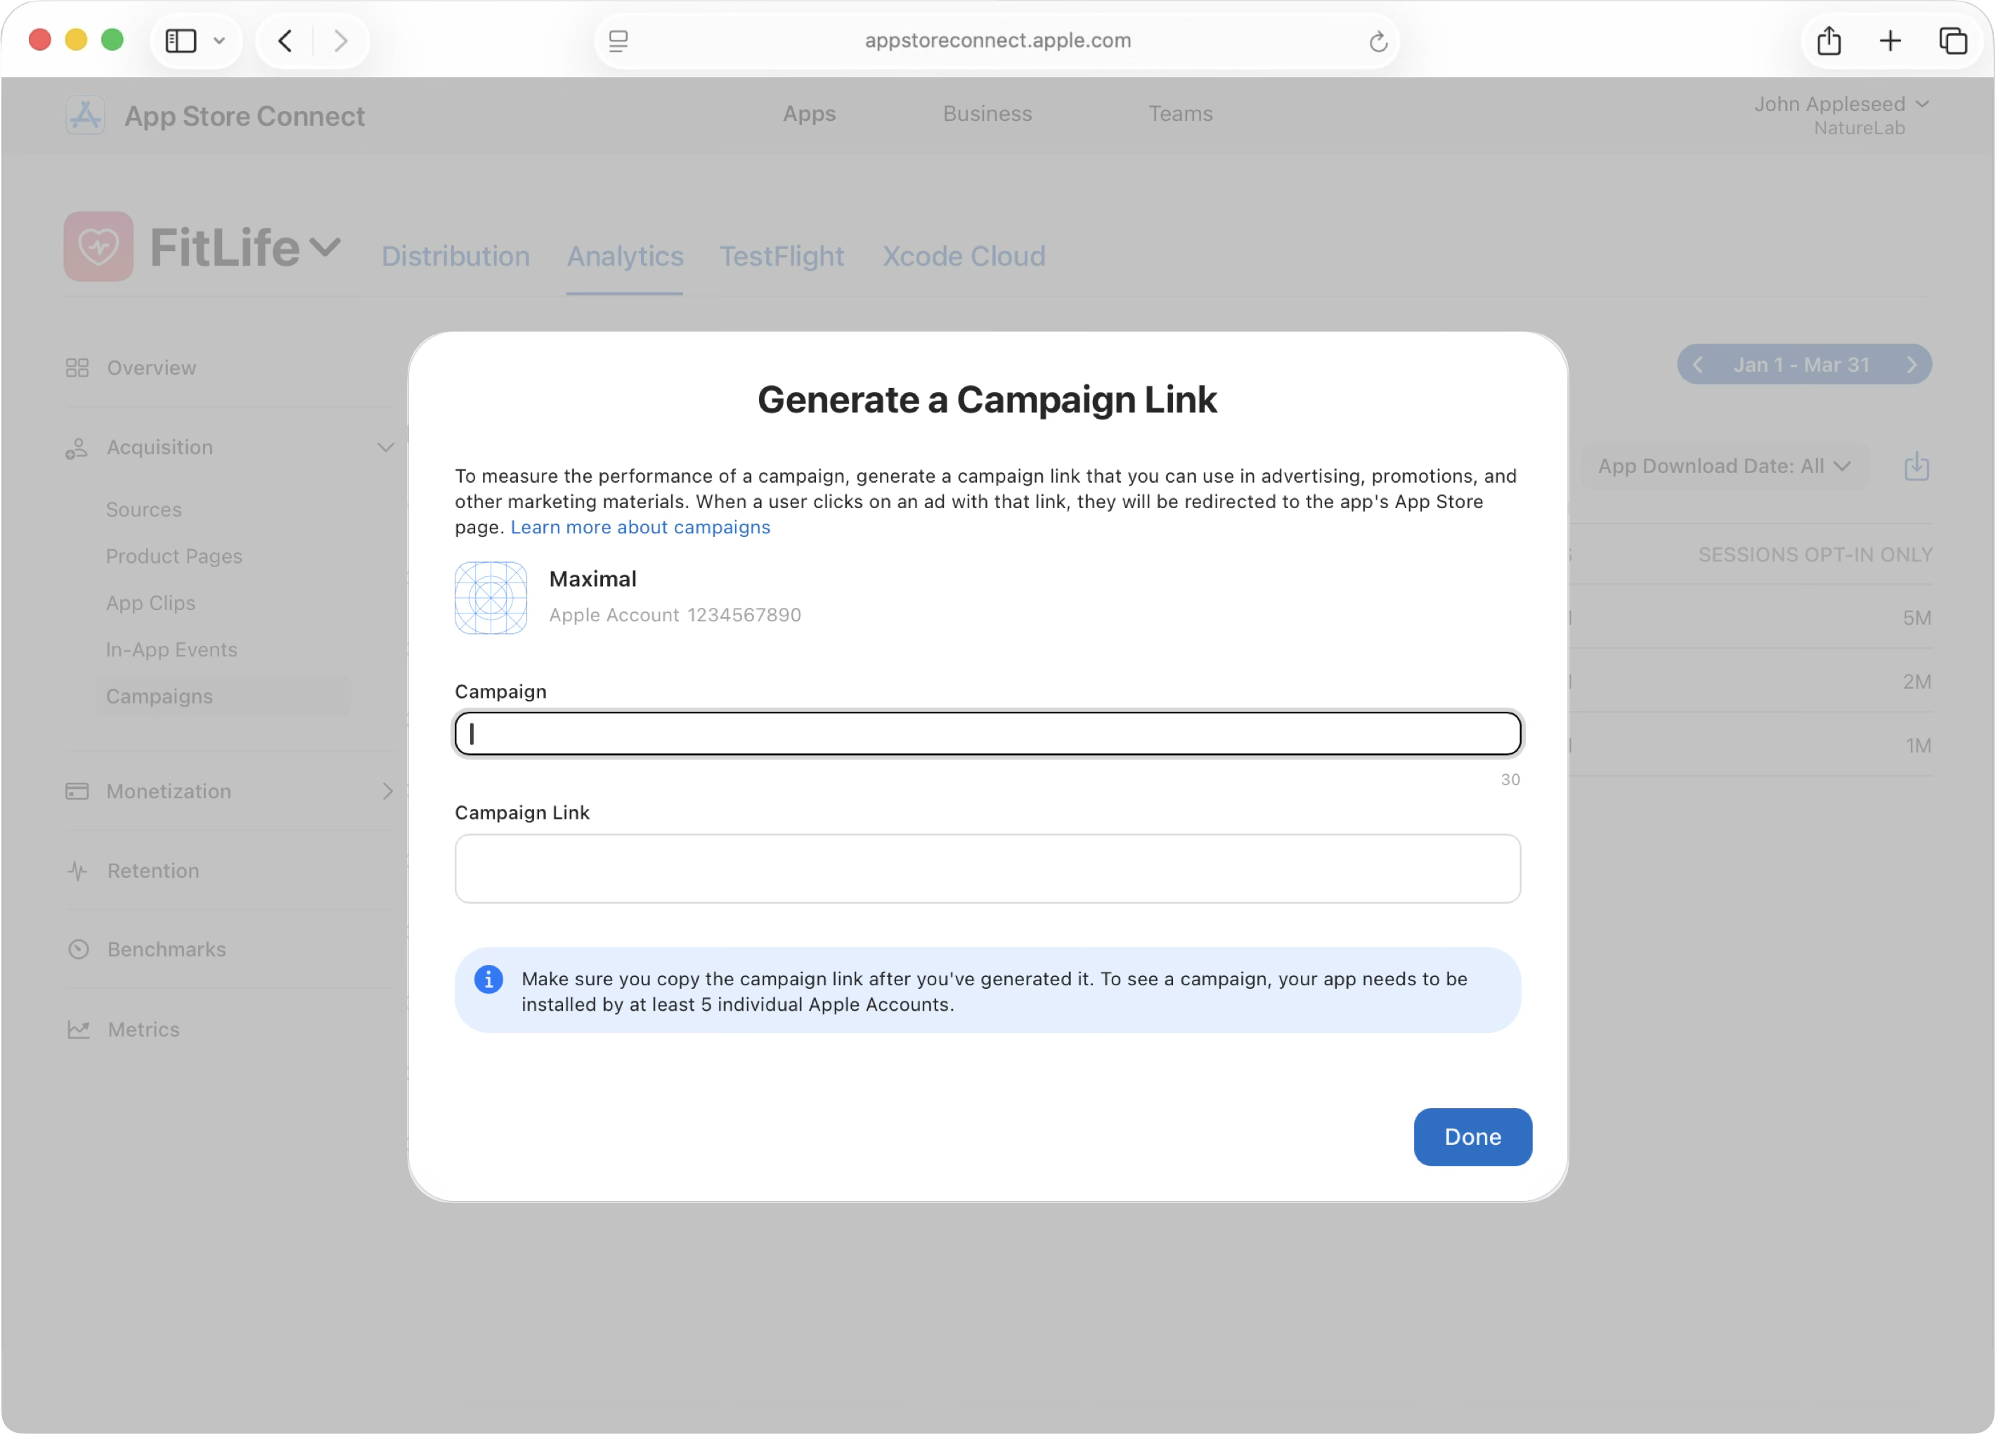Image resolution: width=1996 pixels, height=1435 pixels.
Task: Toggle the Safari sidebar icon
Action: click(181, 41)
